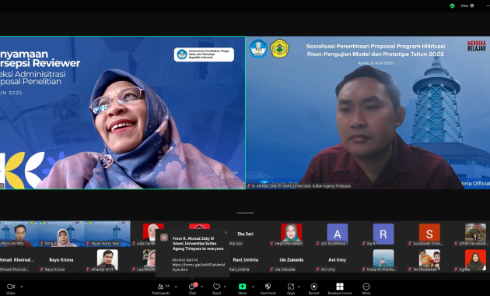This screenshot has width=490, height=296.
Task: Open the React emoji menu
Action: [x=216, y=288]
